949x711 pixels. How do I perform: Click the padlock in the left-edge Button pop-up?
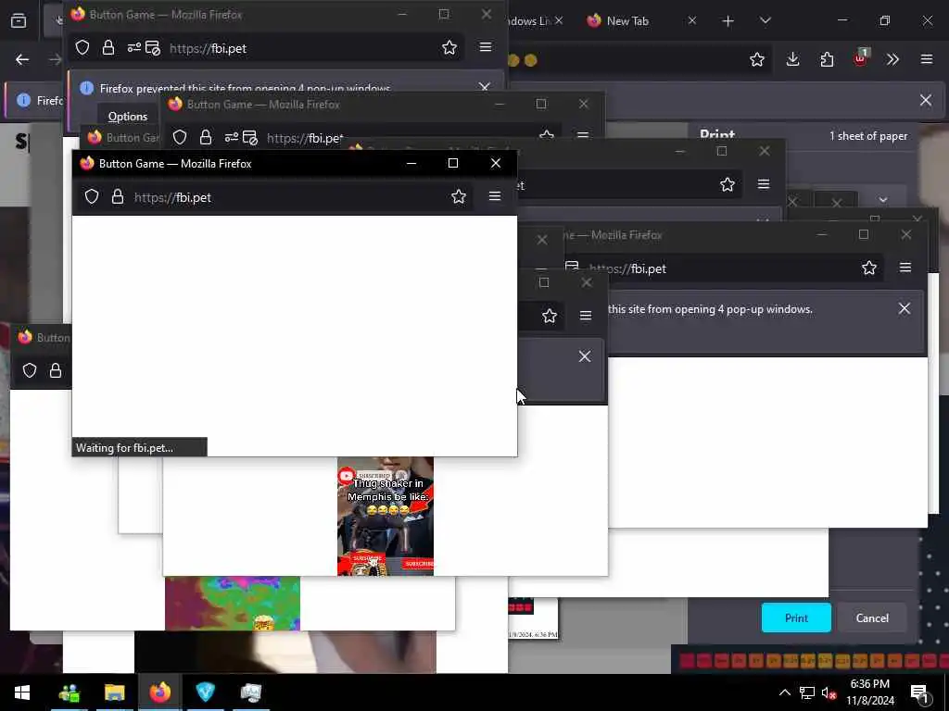click(56, 370)
